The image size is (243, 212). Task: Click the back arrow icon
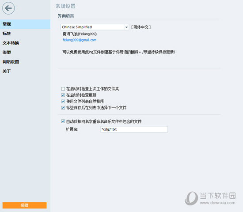click(8, 8)
